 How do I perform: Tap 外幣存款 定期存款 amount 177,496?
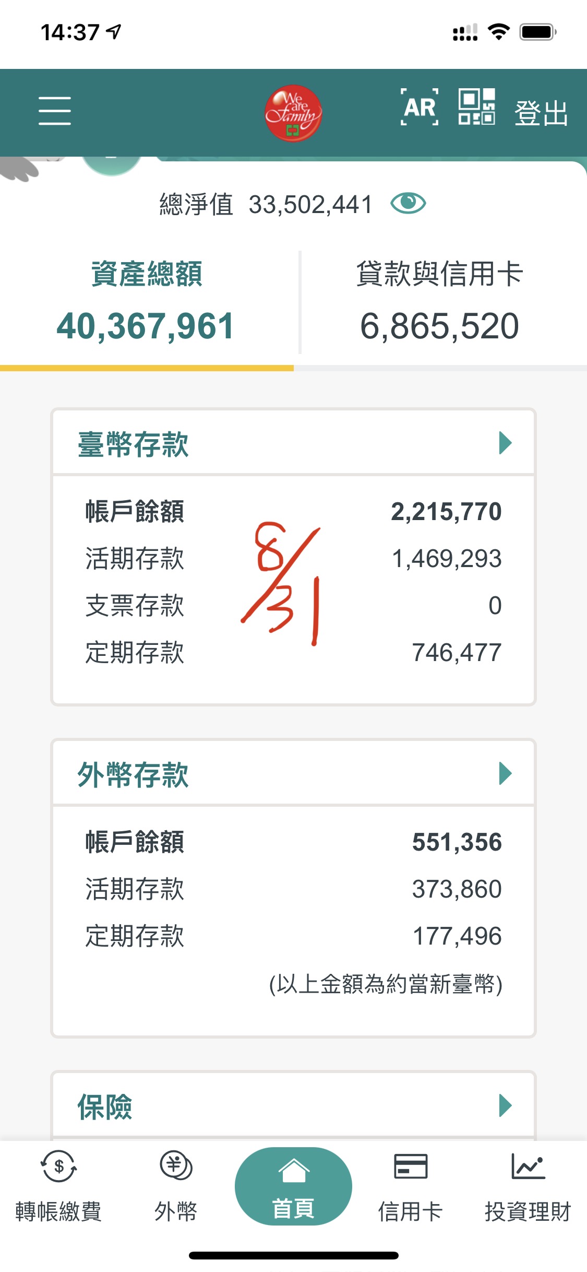tap(457, 936)
